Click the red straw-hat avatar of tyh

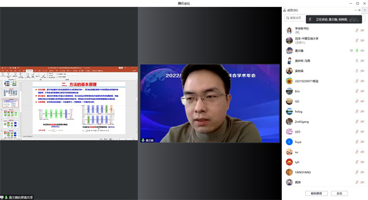tap(289, 162)
